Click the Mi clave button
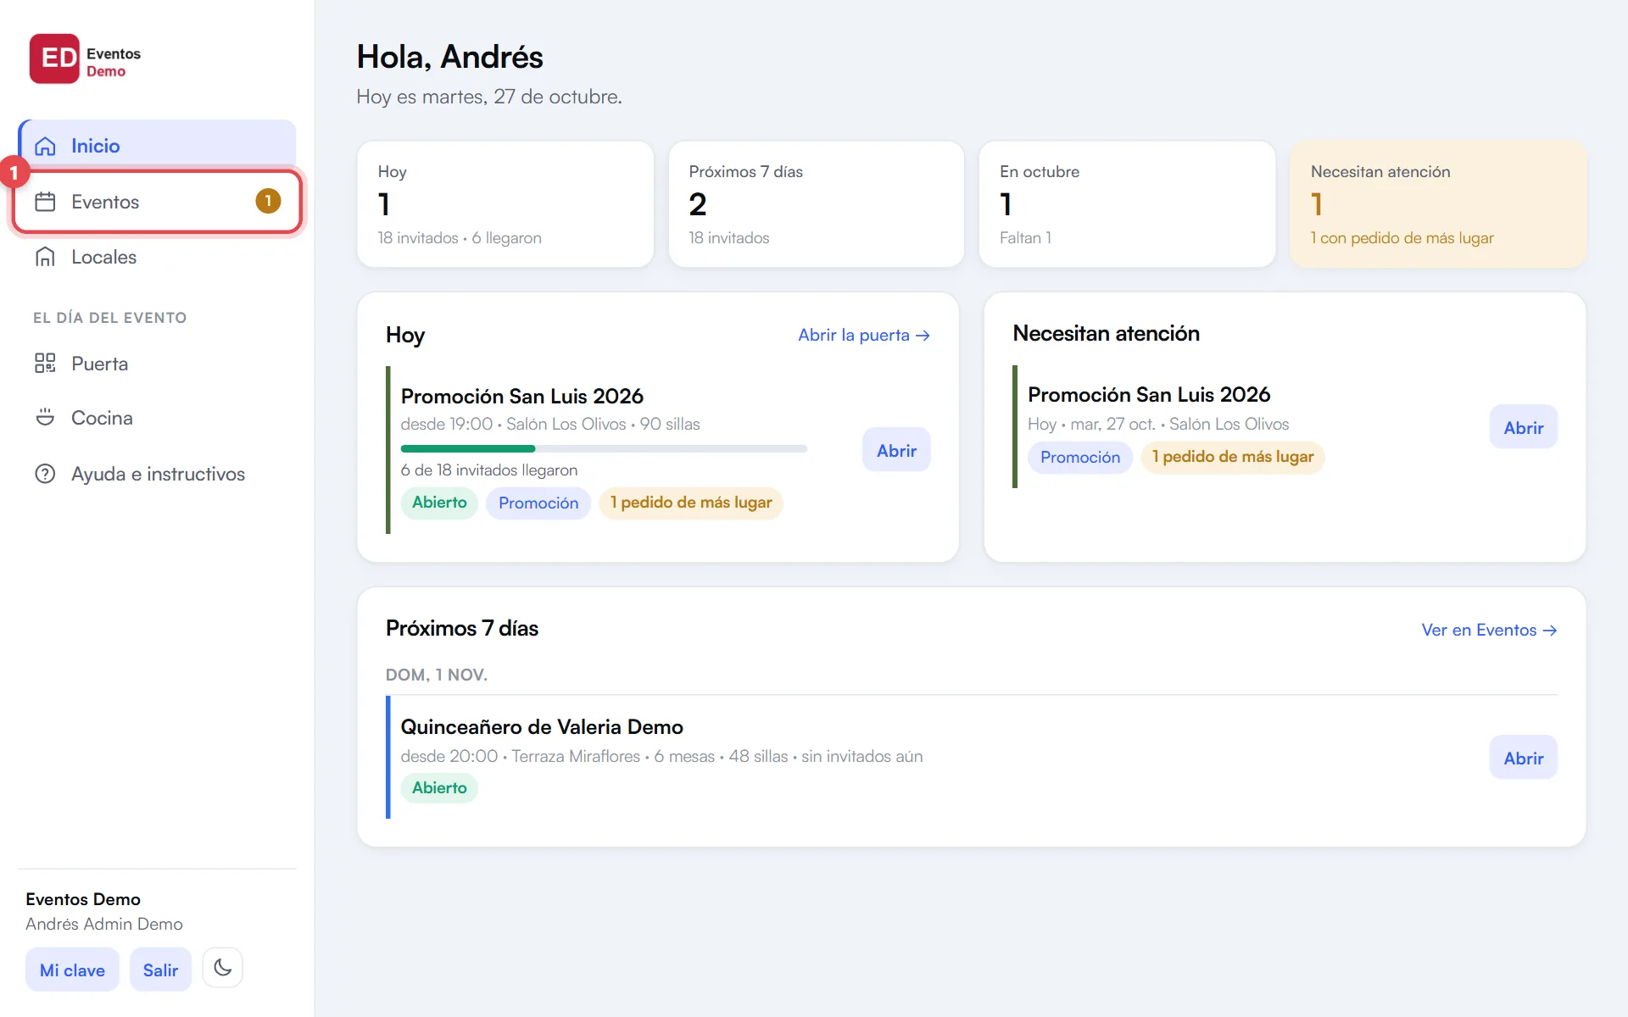The image size is (1628, 1017). coord(73,970)
